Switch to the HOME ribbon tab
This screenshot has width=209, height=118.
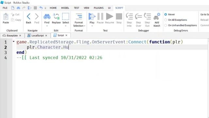[x=53, y=8]
